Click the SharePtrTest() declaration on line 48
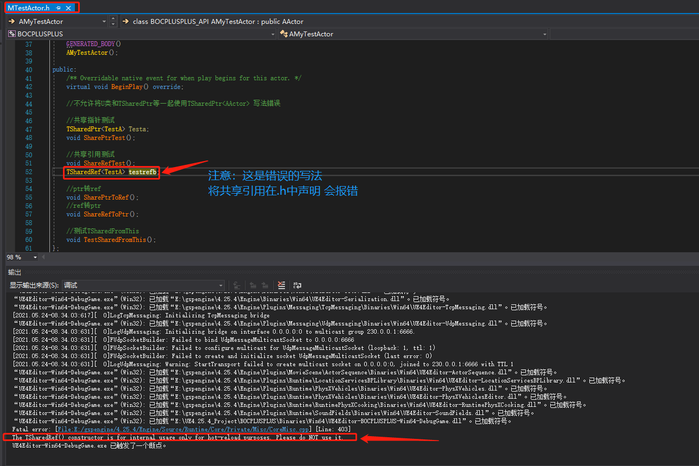Viewport: 699px width, 466px height. (101, 138)
